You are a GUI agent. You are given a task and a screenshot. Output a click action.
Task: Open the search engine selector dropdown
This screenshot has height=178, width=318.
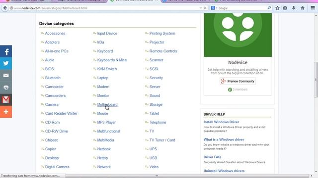(x=214, y=8)
